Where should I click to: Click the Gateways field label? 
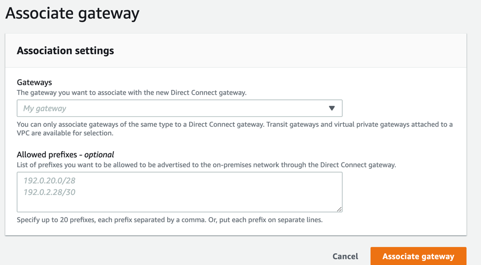34,82
